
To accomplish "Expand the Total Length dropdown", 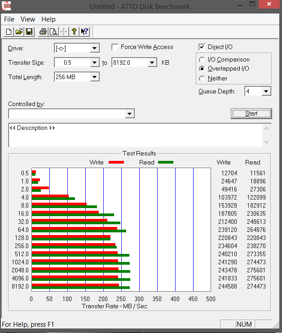I will (94, 77).
